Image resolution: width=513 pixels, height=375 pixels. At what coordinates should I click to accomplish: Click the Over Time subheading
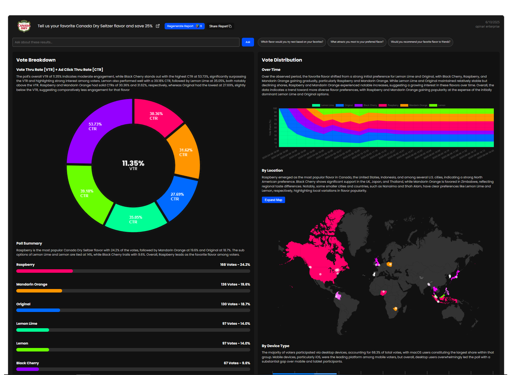click(271, 70)
